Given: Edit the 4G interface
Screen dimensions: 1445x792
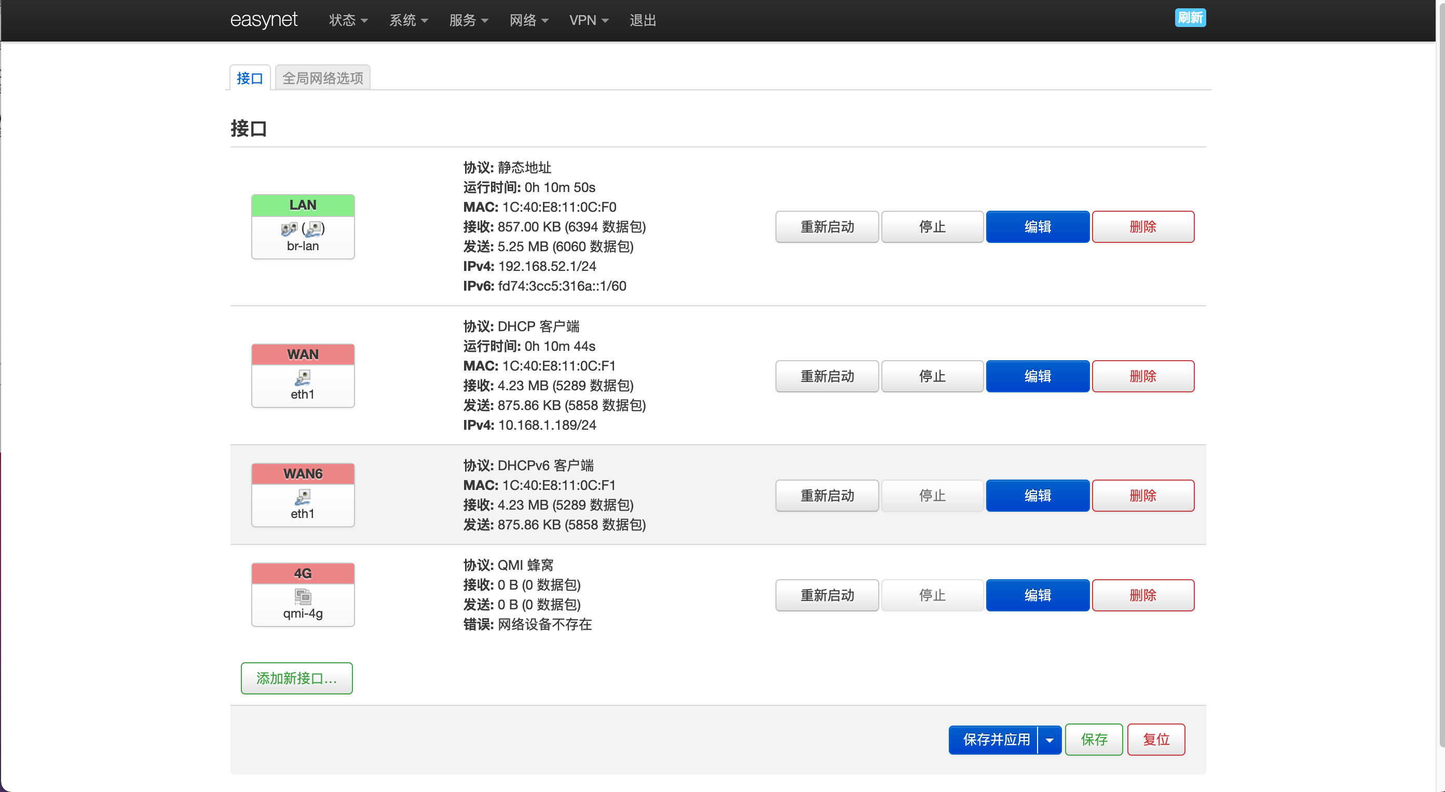Looking at the screenshot, I should tap(1038, 596).
